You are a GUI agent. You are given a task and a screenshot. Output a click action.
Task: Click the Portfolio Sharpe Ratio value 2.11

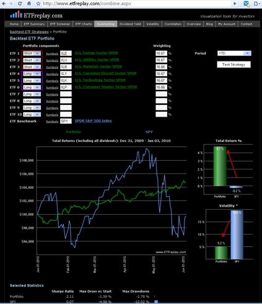coord(70,297)
